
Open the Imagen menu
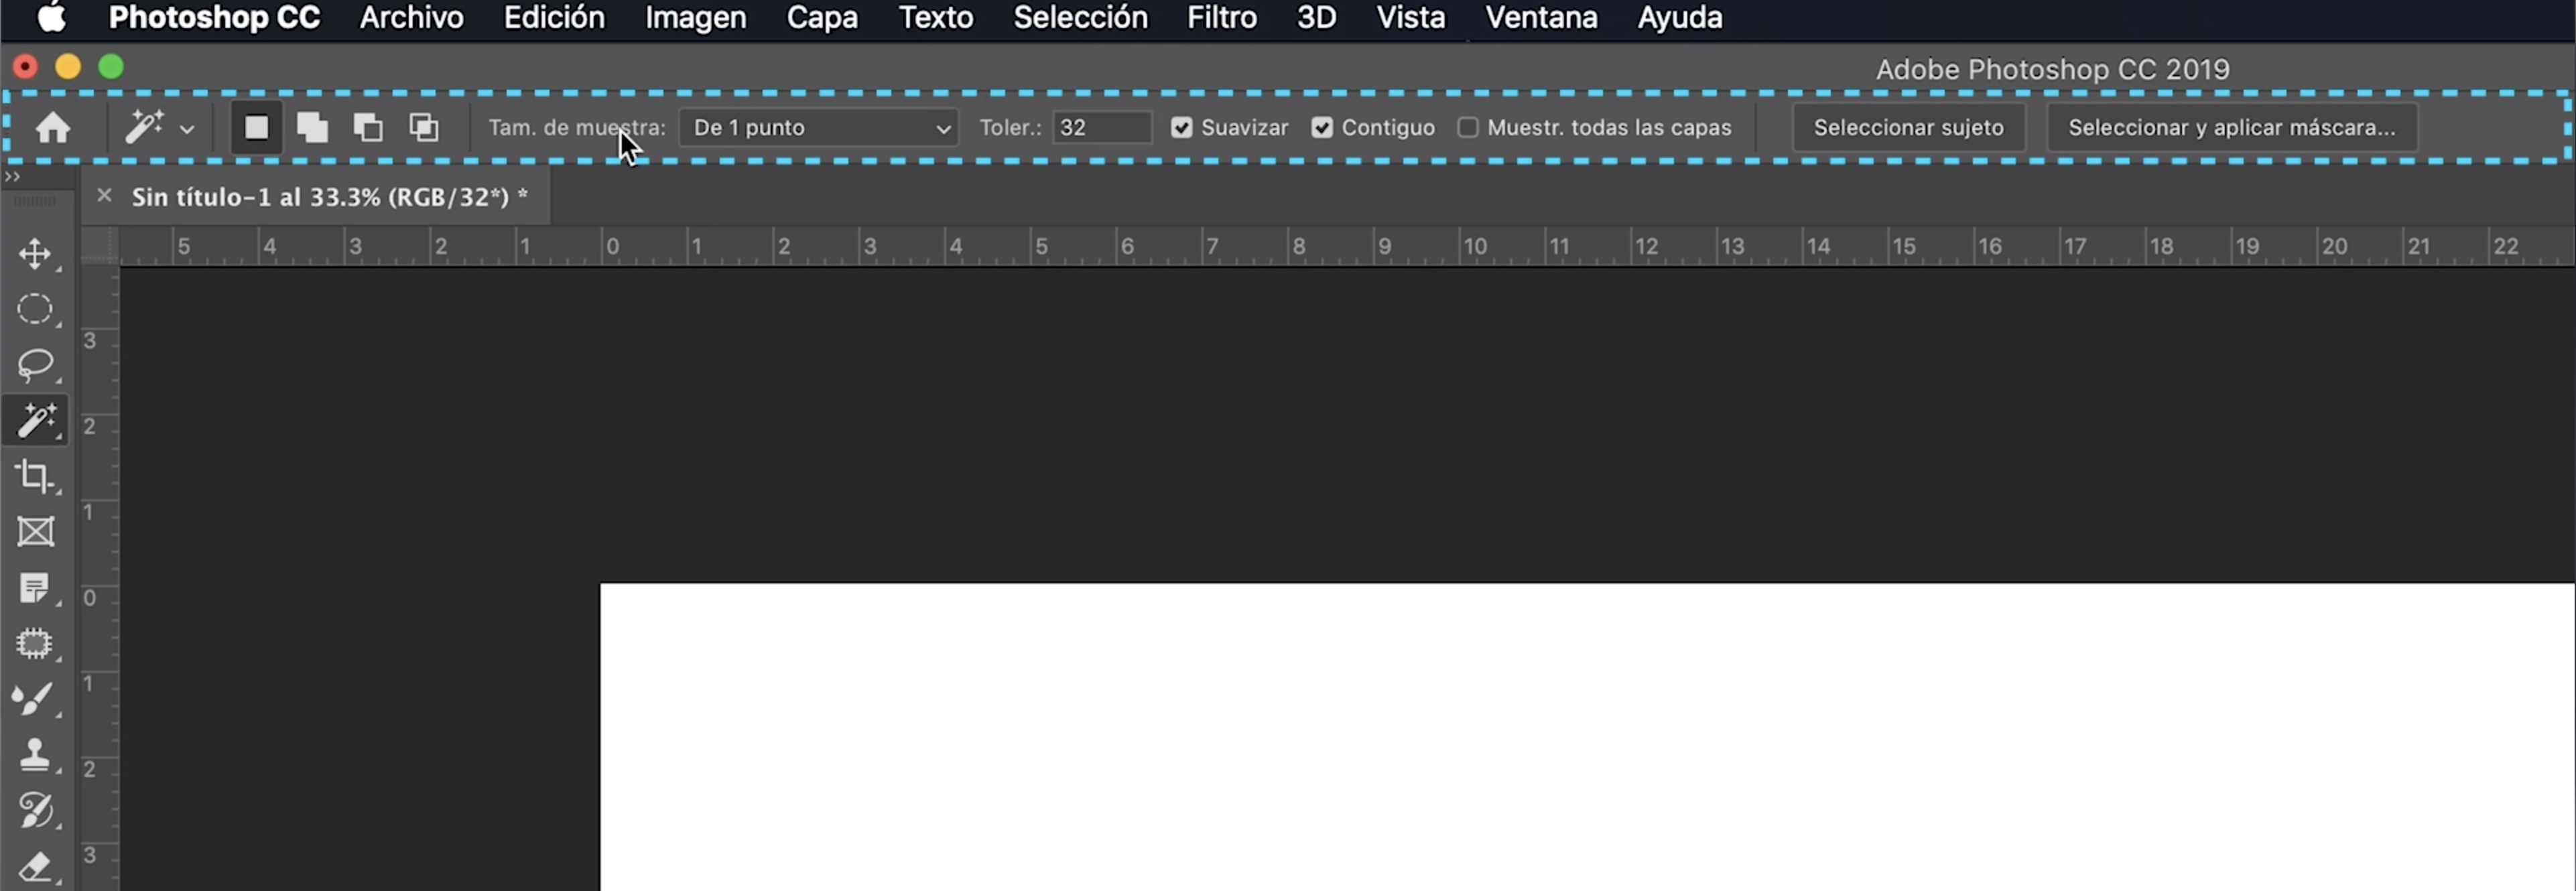(695, 18)
